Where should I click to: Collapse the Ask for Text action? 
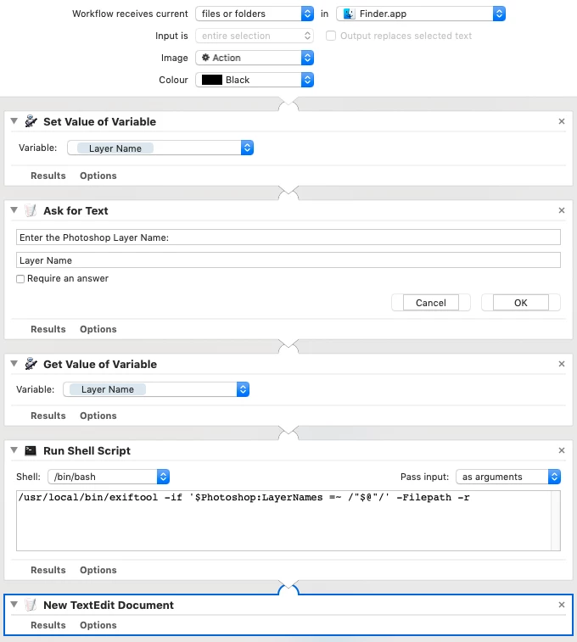14,210
